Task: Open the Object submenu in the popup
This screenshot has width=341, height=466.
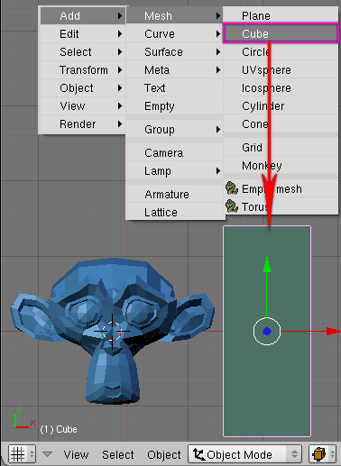Action: click(x=83, y=87)
